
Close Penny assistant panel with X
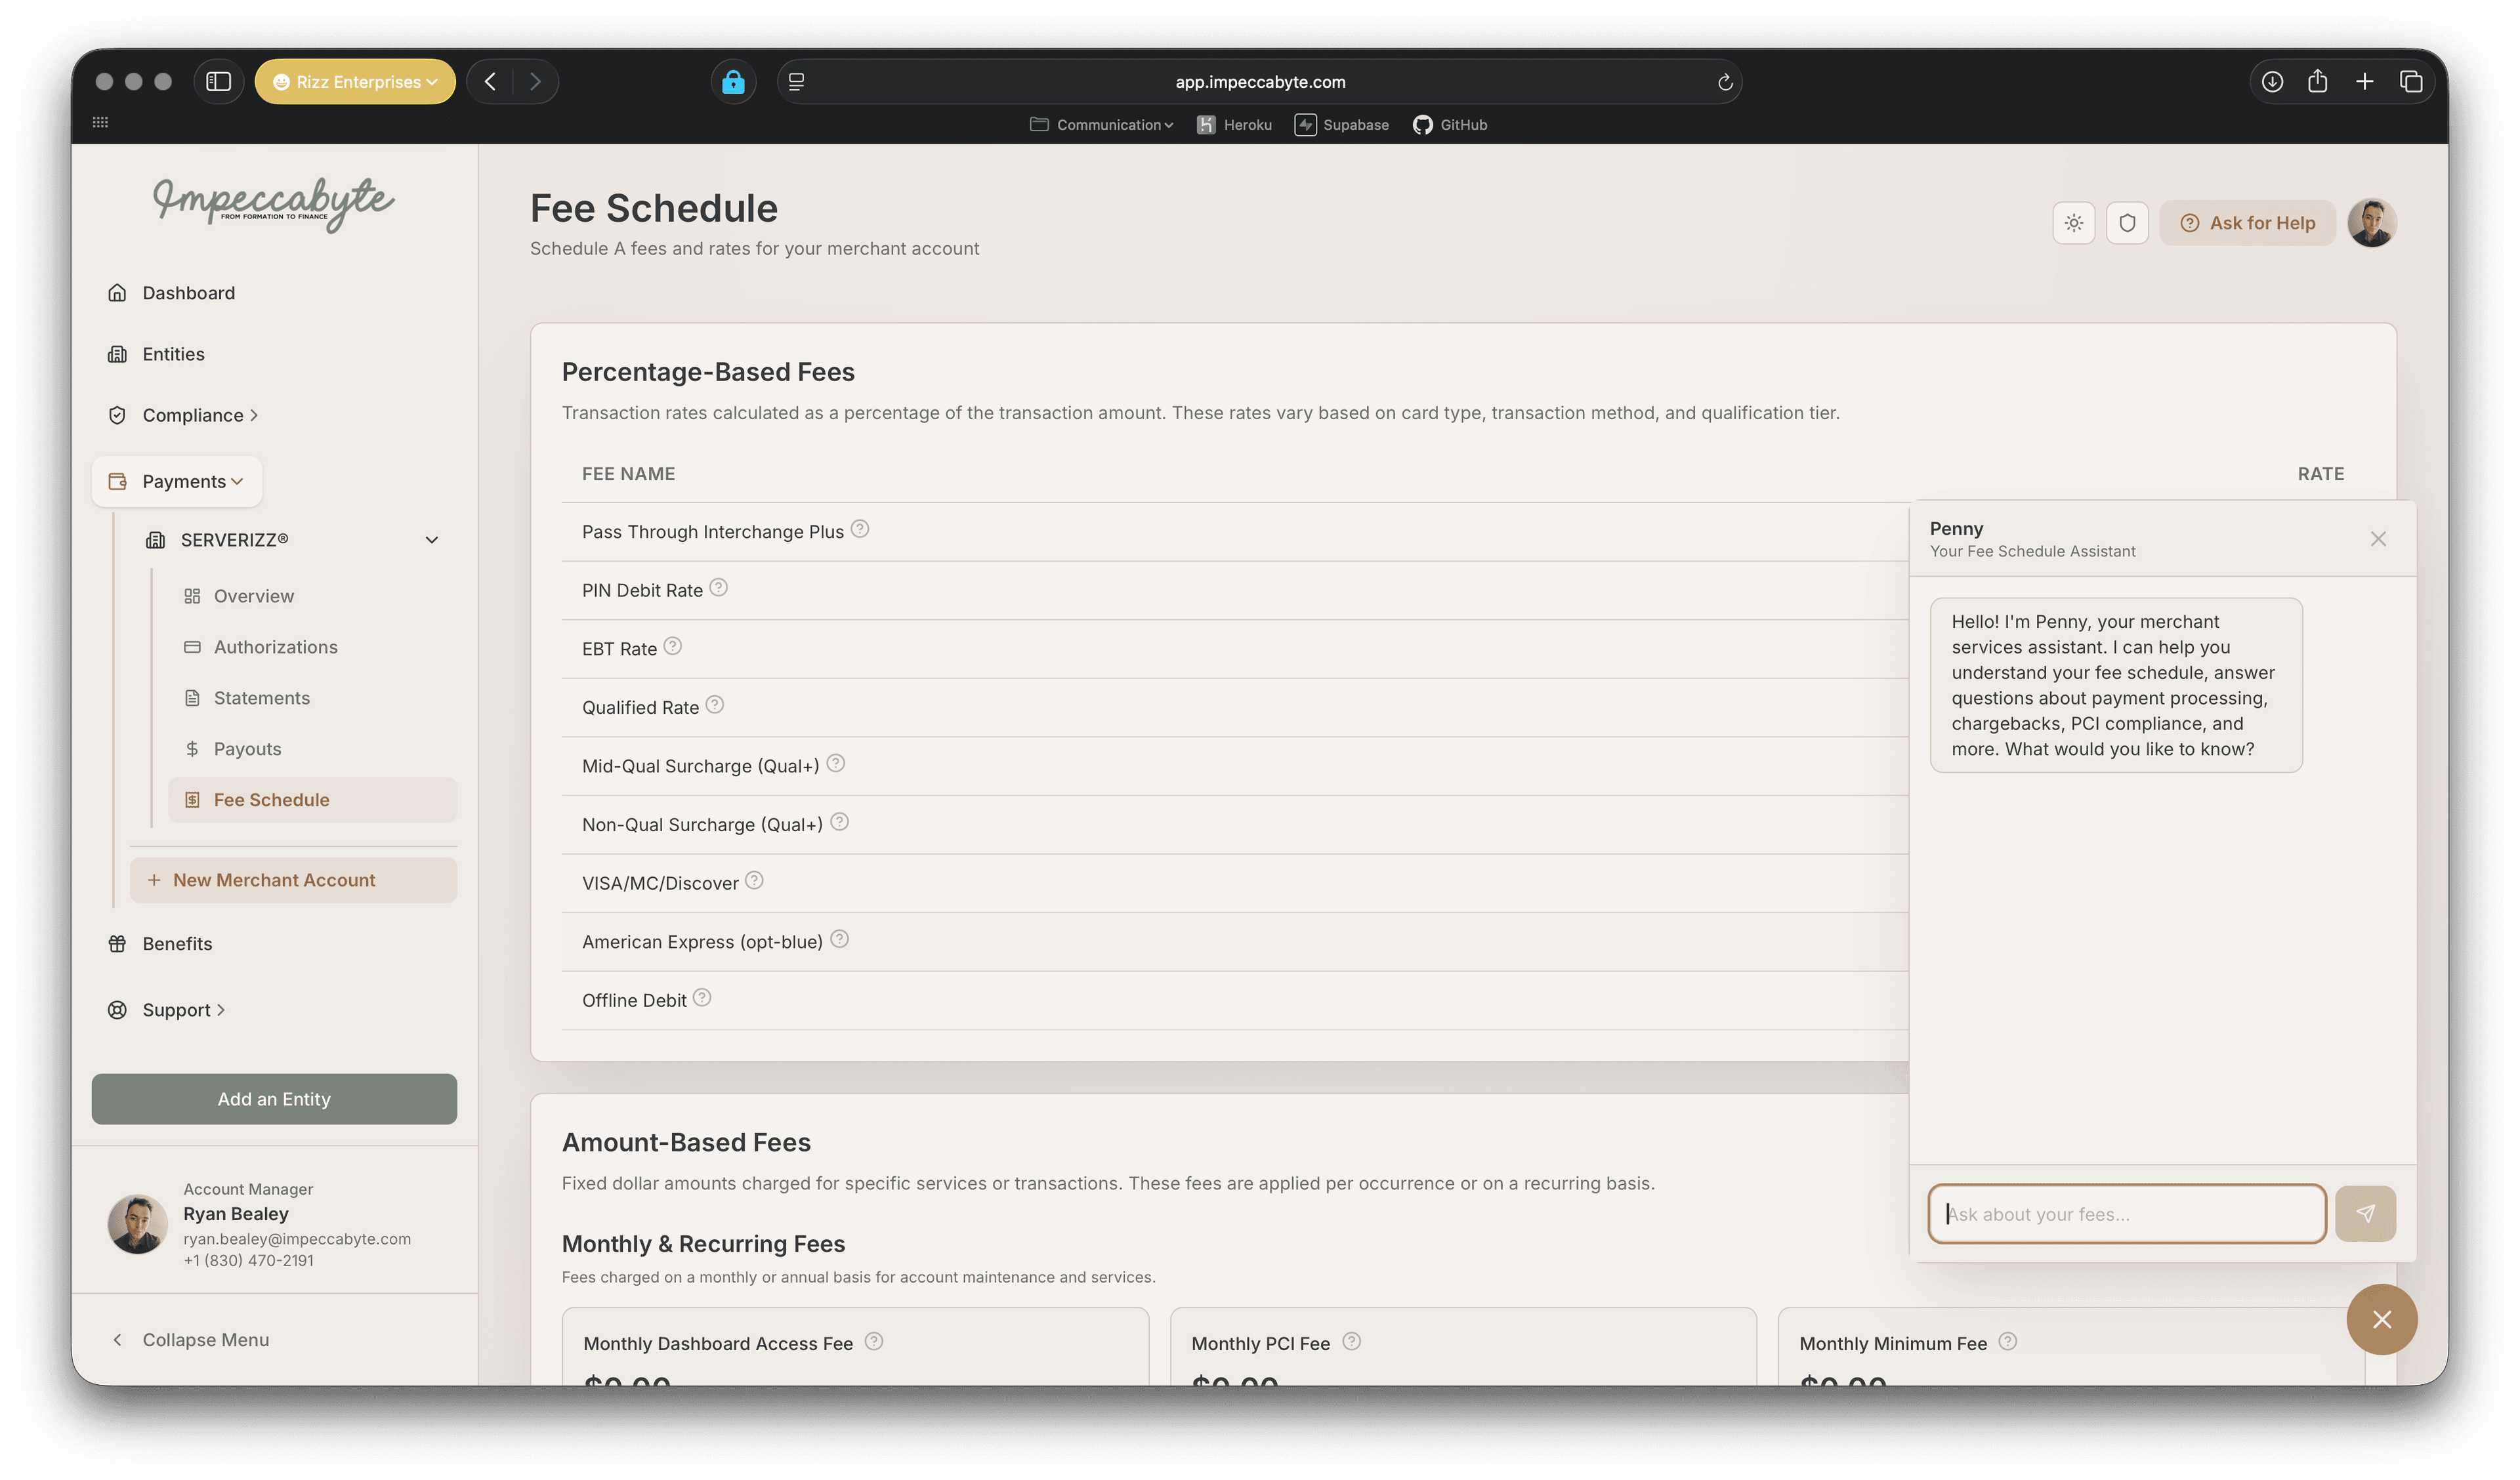[x=2378, y=539]
